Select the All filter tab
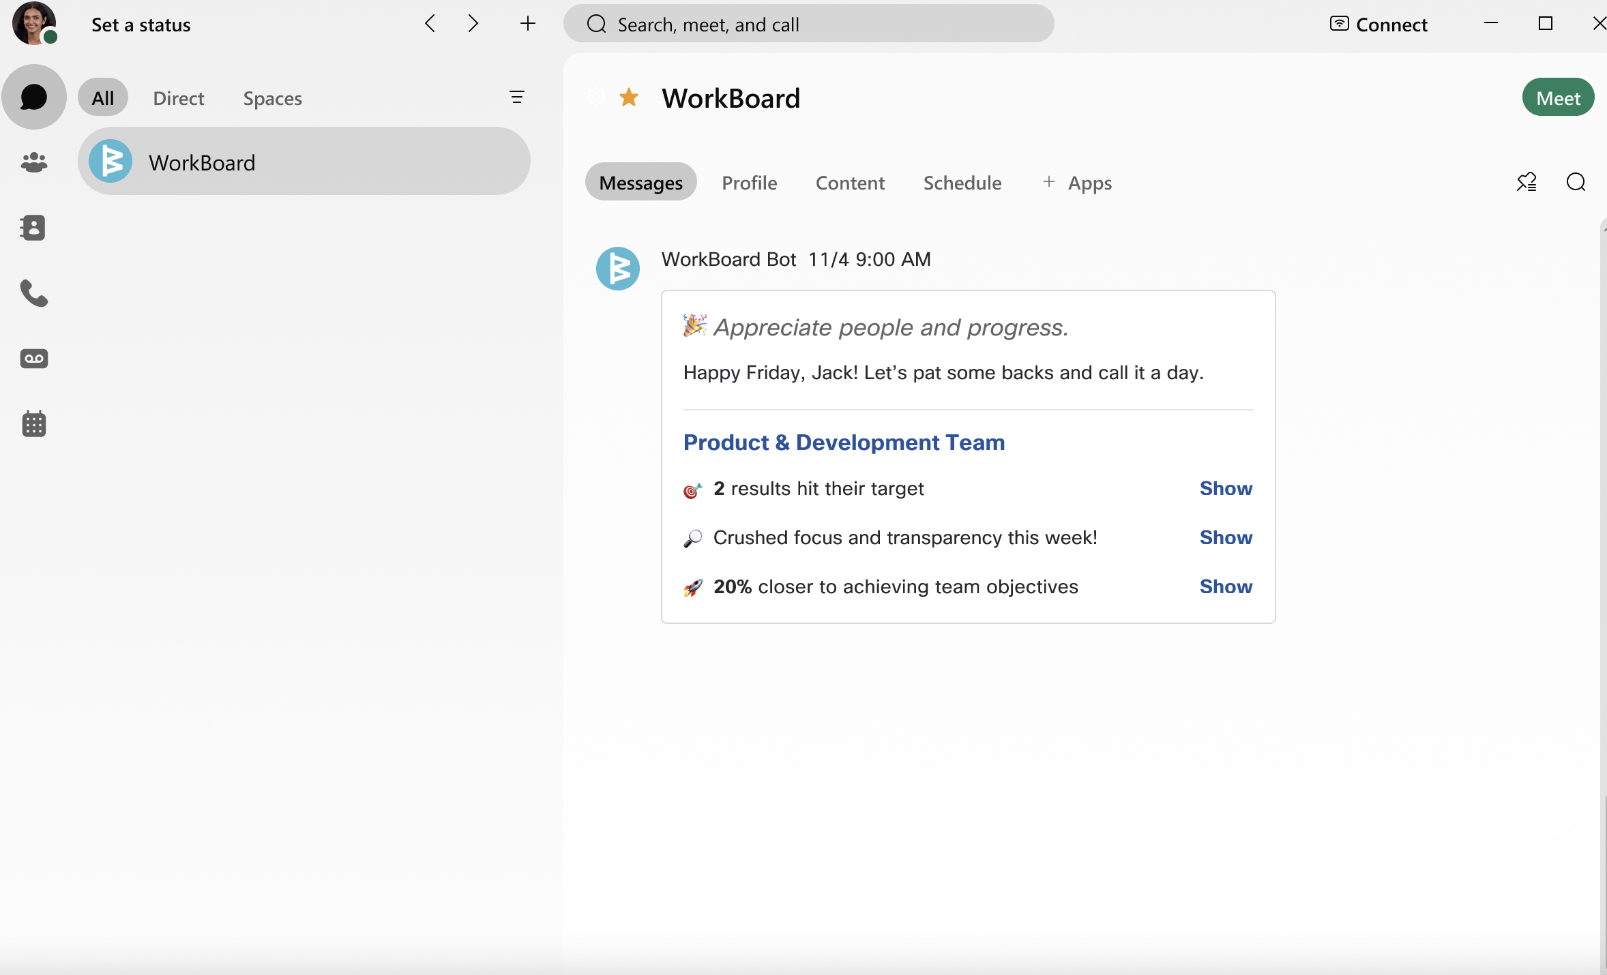Viewport: 1607px width, 975px height. (103, 97)
